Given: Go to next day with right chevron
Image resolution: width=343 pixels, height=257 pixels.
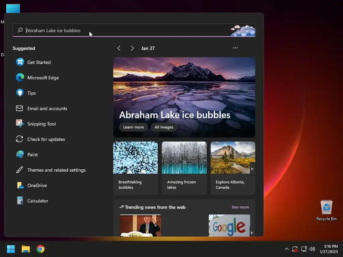Looking at the screenshot, I should (x=132, y=48).
